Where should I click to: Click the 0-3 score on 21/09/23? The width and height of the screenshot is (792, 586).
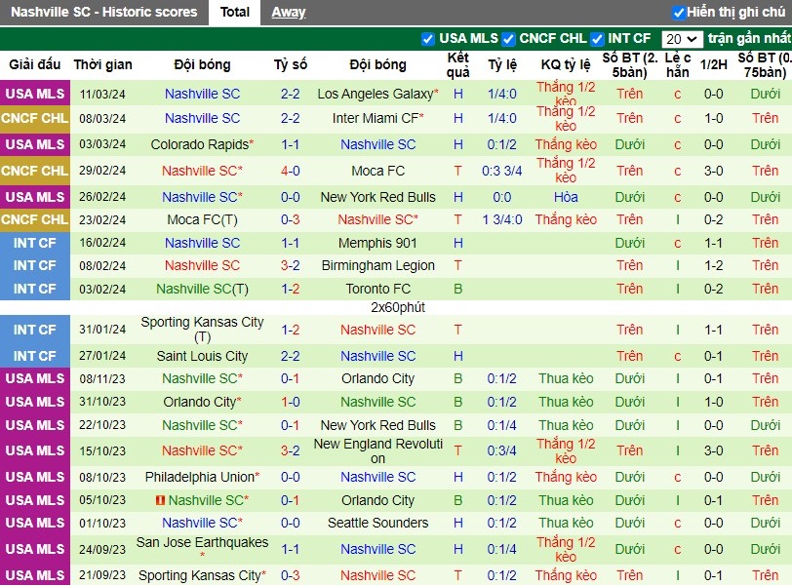pos(291,575)
